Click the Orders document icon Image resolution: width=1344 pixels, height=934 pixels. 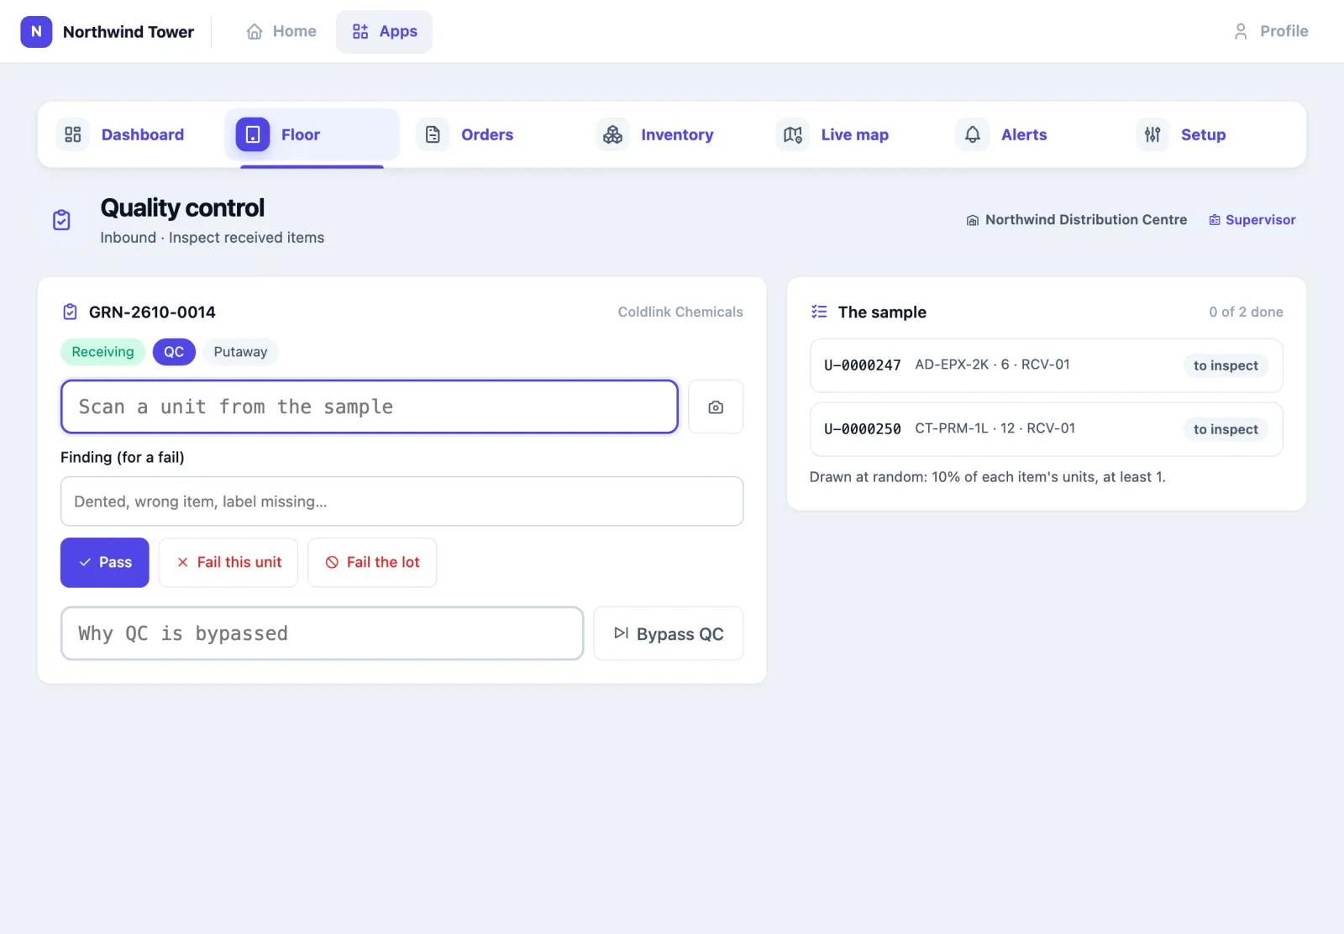[x=433, y=134]
